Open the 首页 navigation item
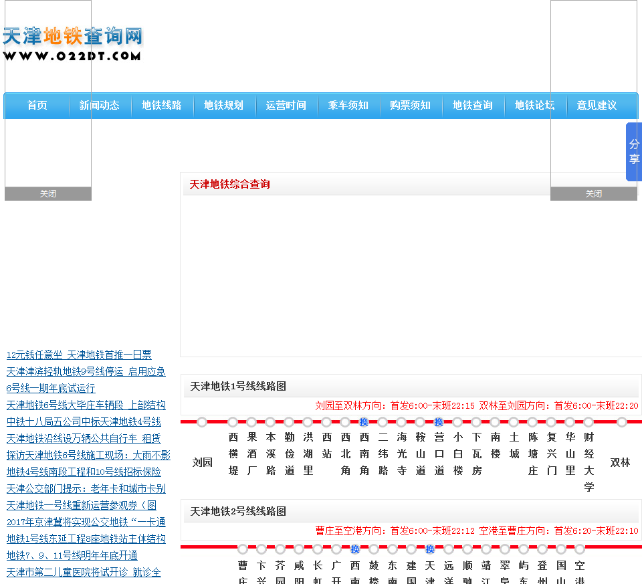 point(37,105)
